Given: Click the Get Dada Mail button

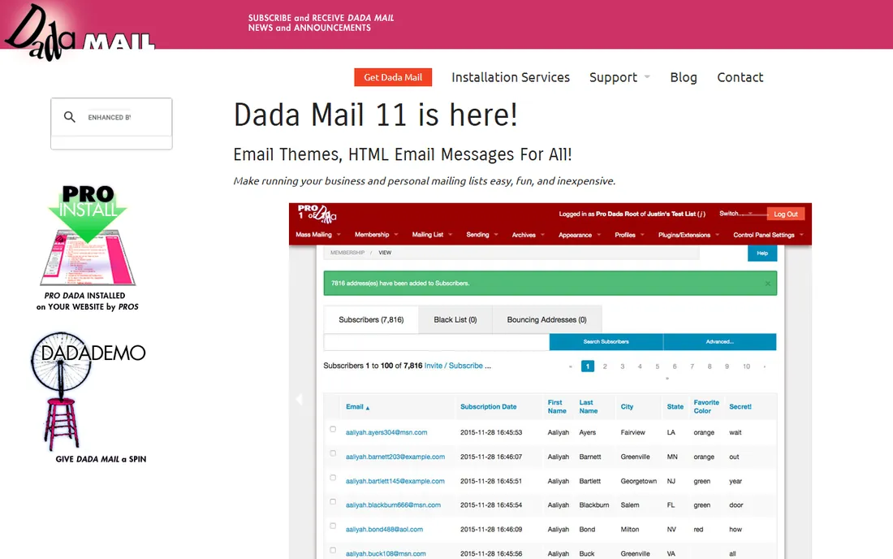Looking at the screenshot, I should click(x=393, y=77).
